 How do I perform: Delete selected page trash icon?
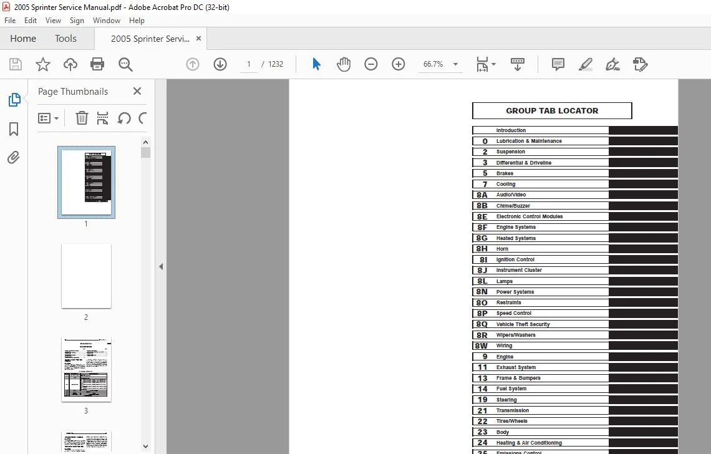click(x=82, y=118)
